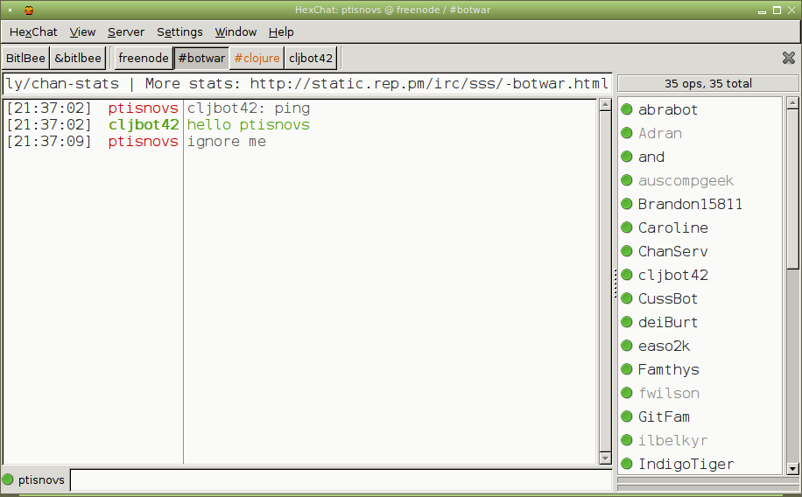Click the HexChat app icon in title bar

[29, 10]
